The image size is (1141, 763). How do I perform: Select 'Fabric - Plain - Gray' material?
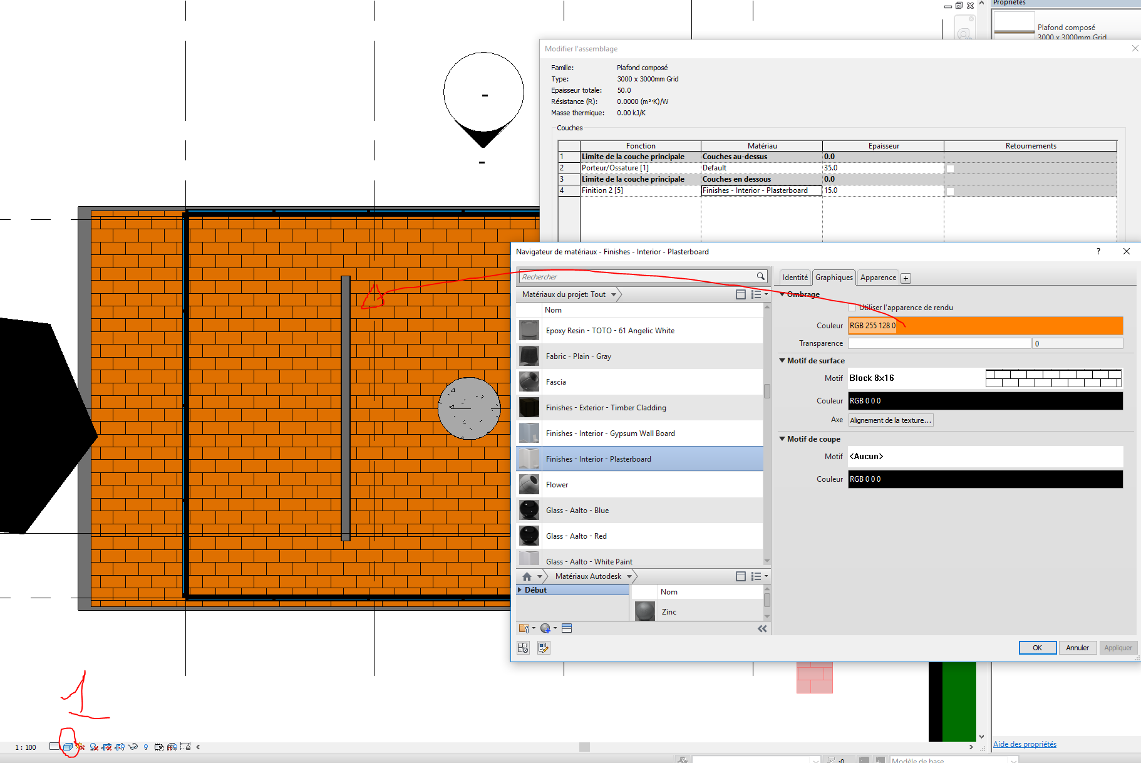point(639,356)
